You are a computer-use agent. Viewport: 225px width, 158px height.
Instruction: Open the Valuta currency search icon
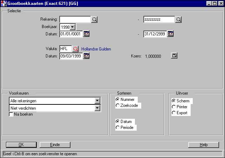click(x=75, y=49)
